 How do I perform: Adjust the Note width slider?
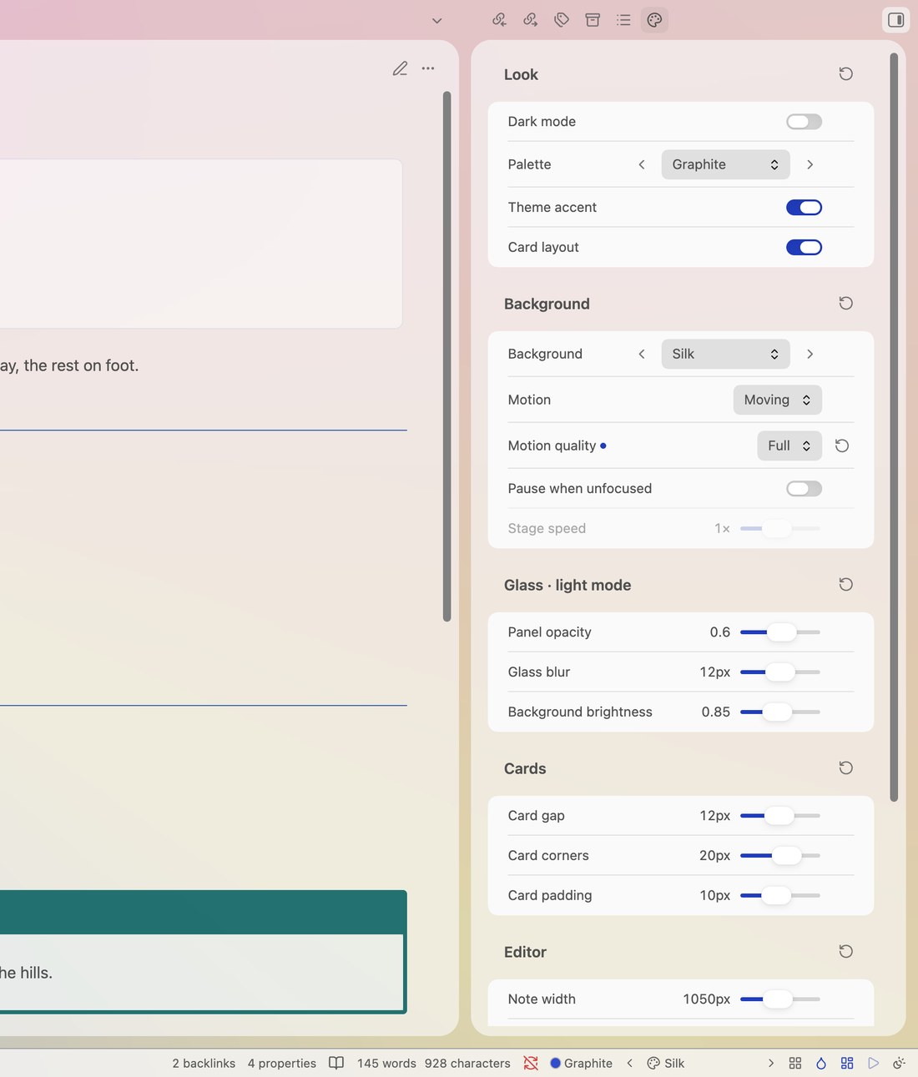780,999
